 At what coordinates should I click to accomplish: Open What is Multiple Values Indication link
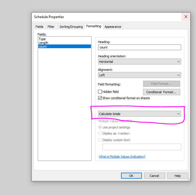pos(122,157)
